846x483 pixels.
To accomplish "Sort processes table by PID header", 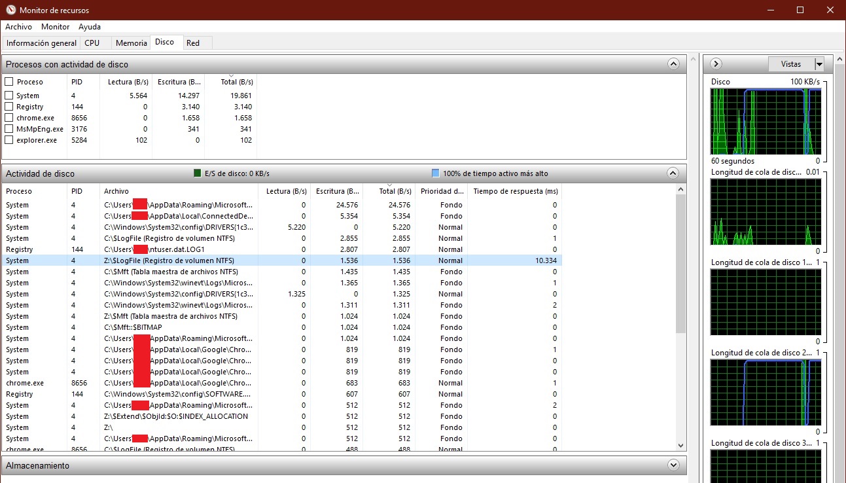I will point(84,82).
